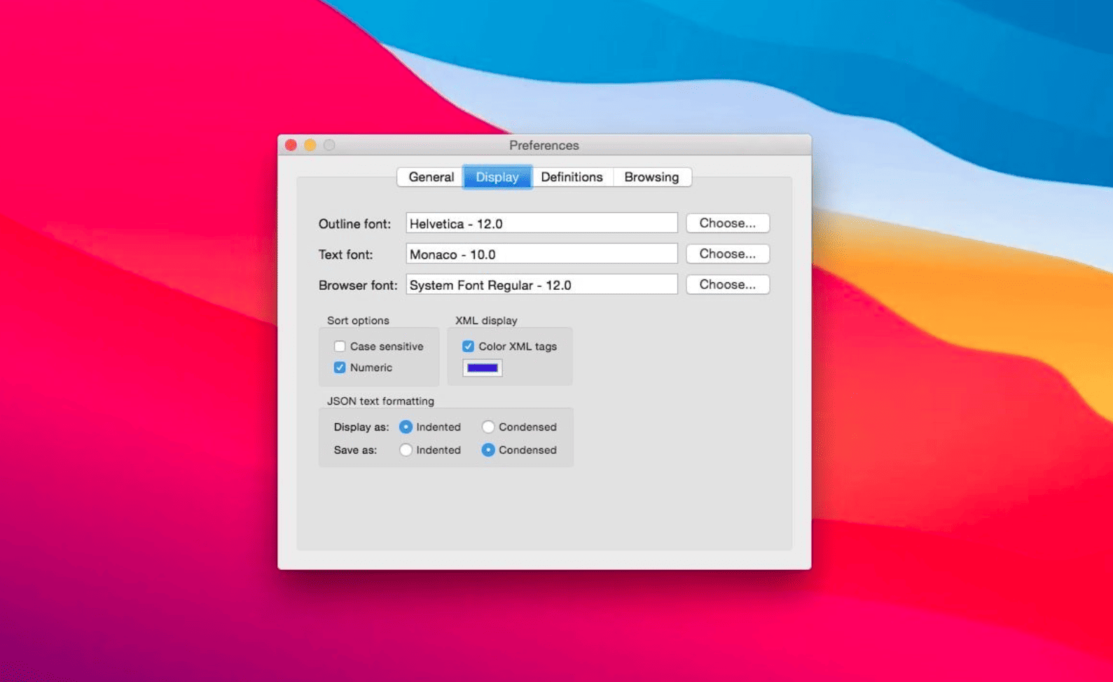
Task: Select the Display tab
Action: (x=497, y=177)
